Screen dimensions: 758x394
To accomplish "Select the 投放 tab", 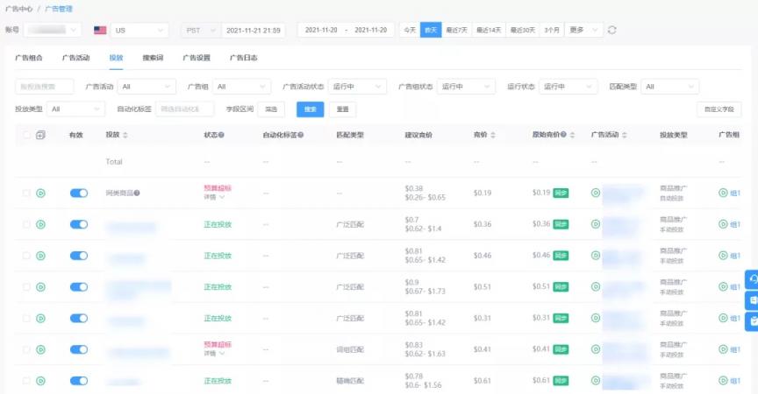I will point(116,58).
